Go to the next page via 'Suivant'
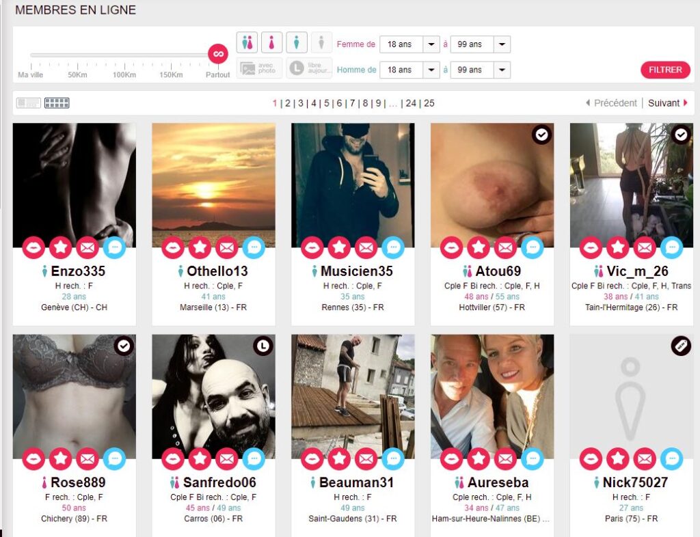 tap(667, 103)
